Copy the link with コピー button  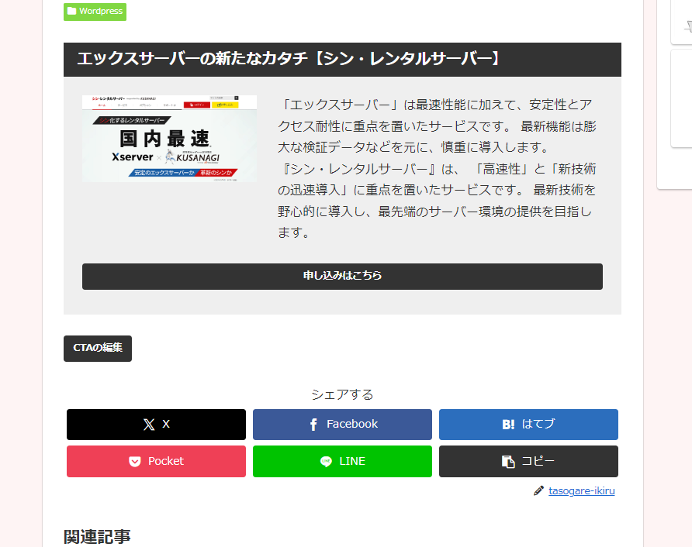point(529,462)
